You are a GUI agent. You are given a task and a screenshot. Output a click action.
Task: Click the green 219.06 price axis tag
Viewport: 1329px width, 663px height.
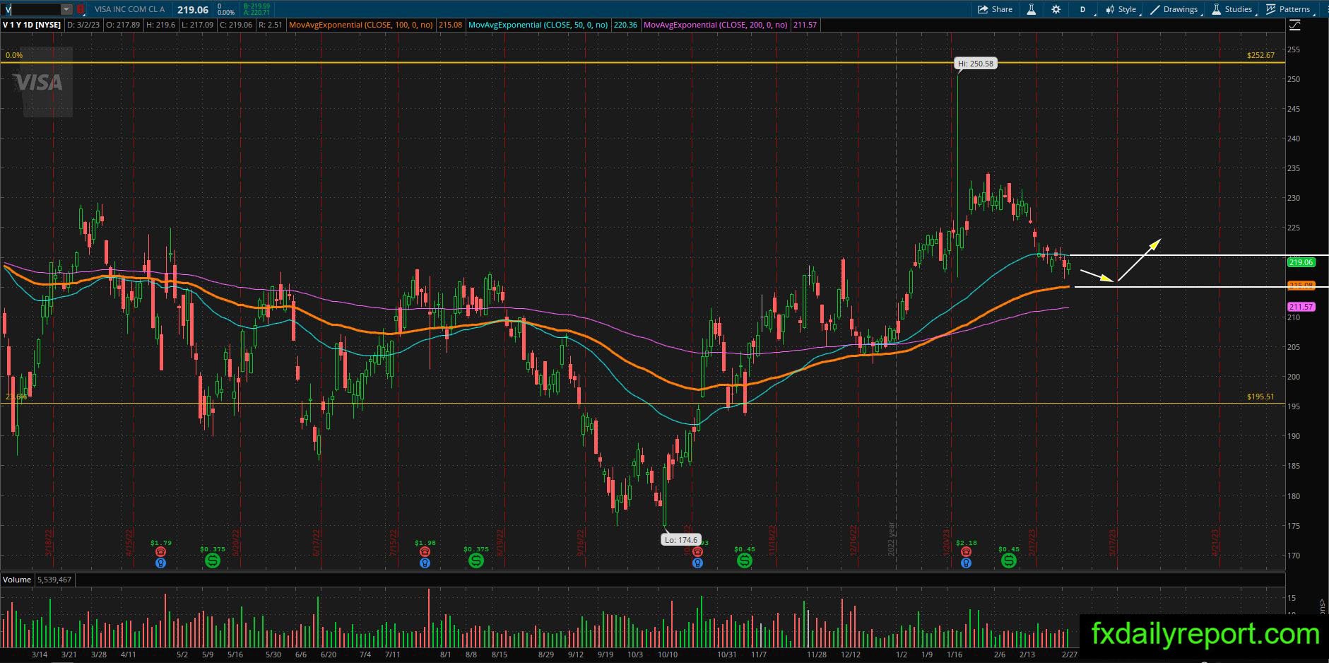pos(1301,262)
